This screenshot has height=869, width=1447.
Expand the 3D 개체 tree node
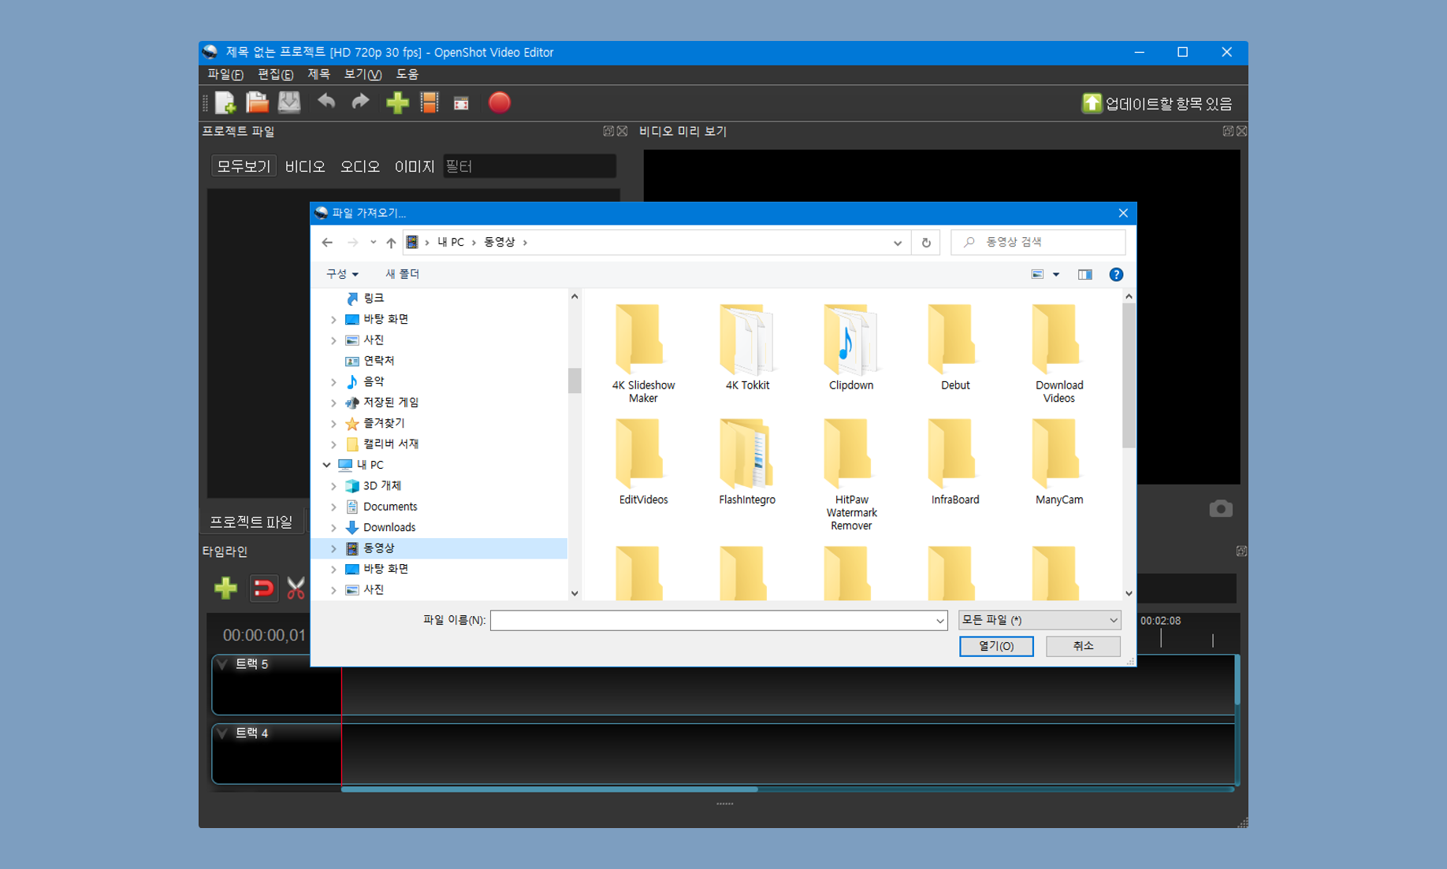click(x=333, y=486)
